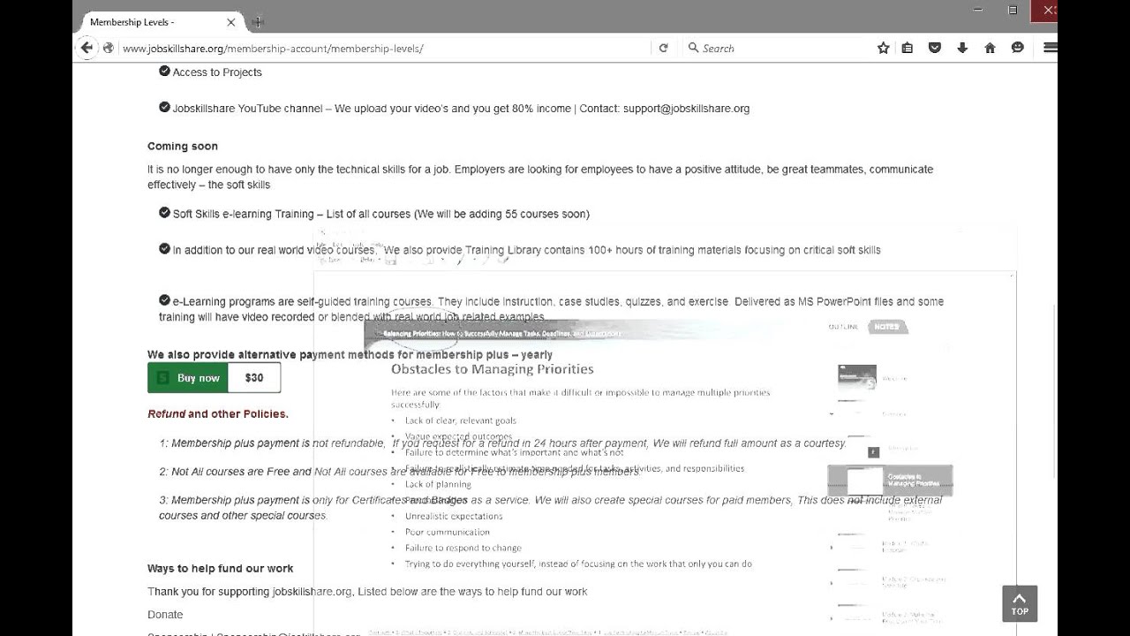Click the 'Ways to help fund our work' heading
This screenshot has width=1130, height=636.
pyautogui.click(x=221, y=568)
